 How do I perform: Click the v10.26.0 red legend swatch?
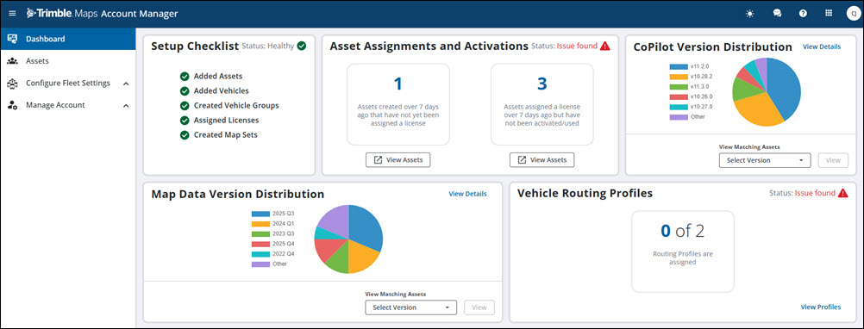tap(678, 96)
